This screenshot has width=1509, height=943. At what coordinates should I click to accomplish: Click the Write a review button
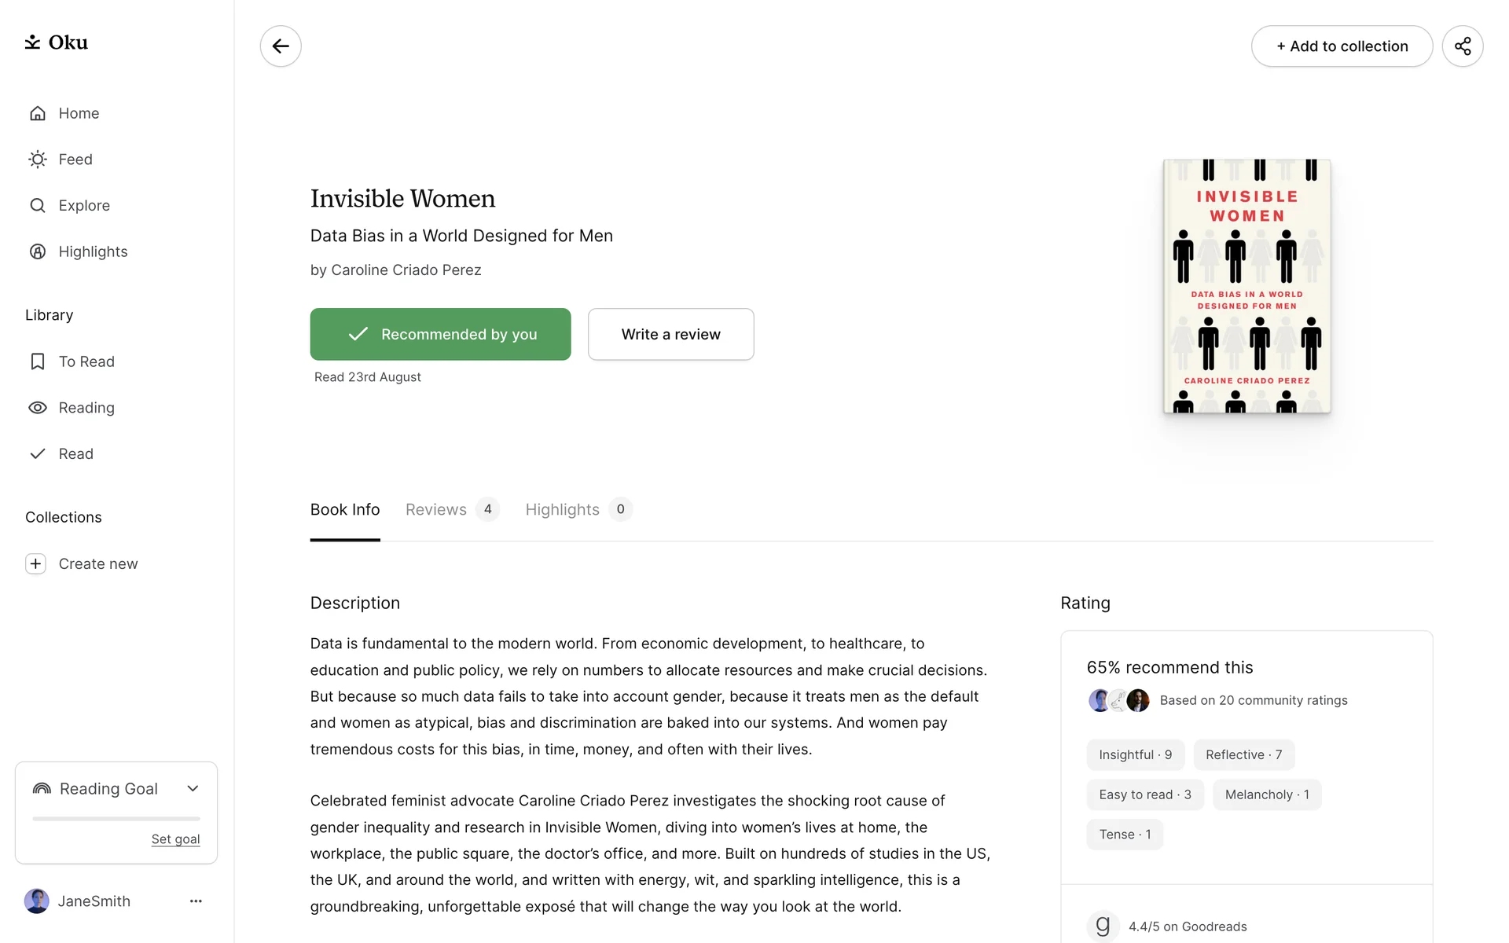[670, 334]
